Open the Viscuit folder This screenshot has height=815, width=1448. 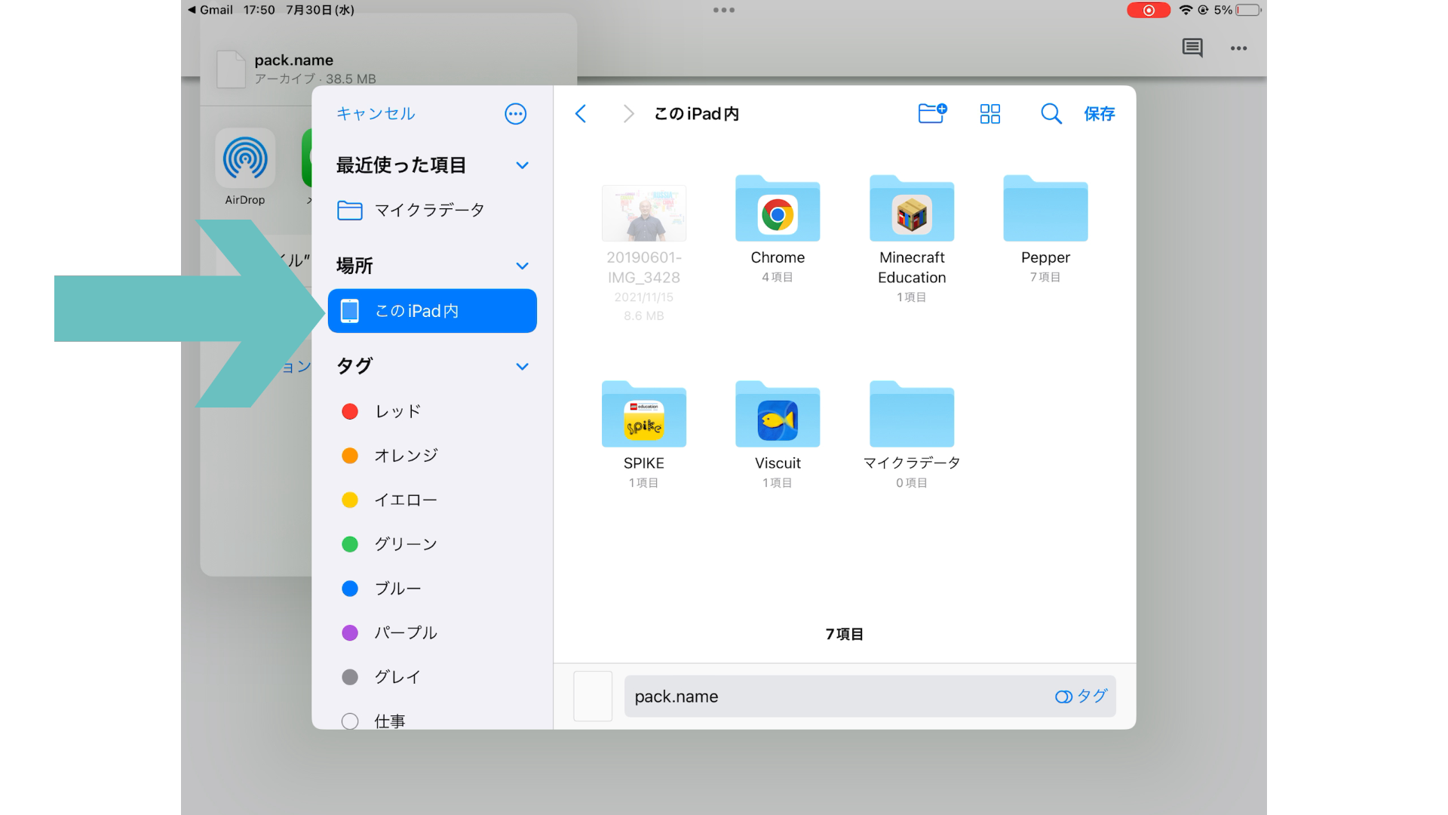(x=778, y=415)
